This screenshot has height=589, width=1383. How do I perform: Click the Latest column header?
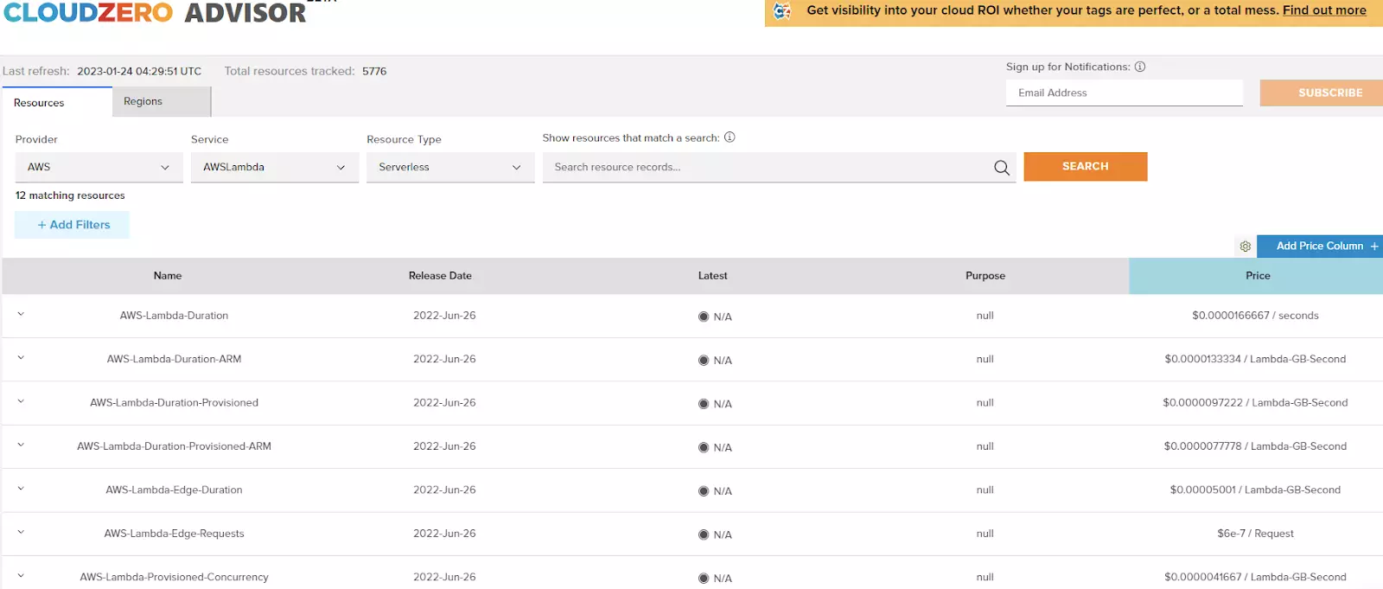tap(713, 276)
